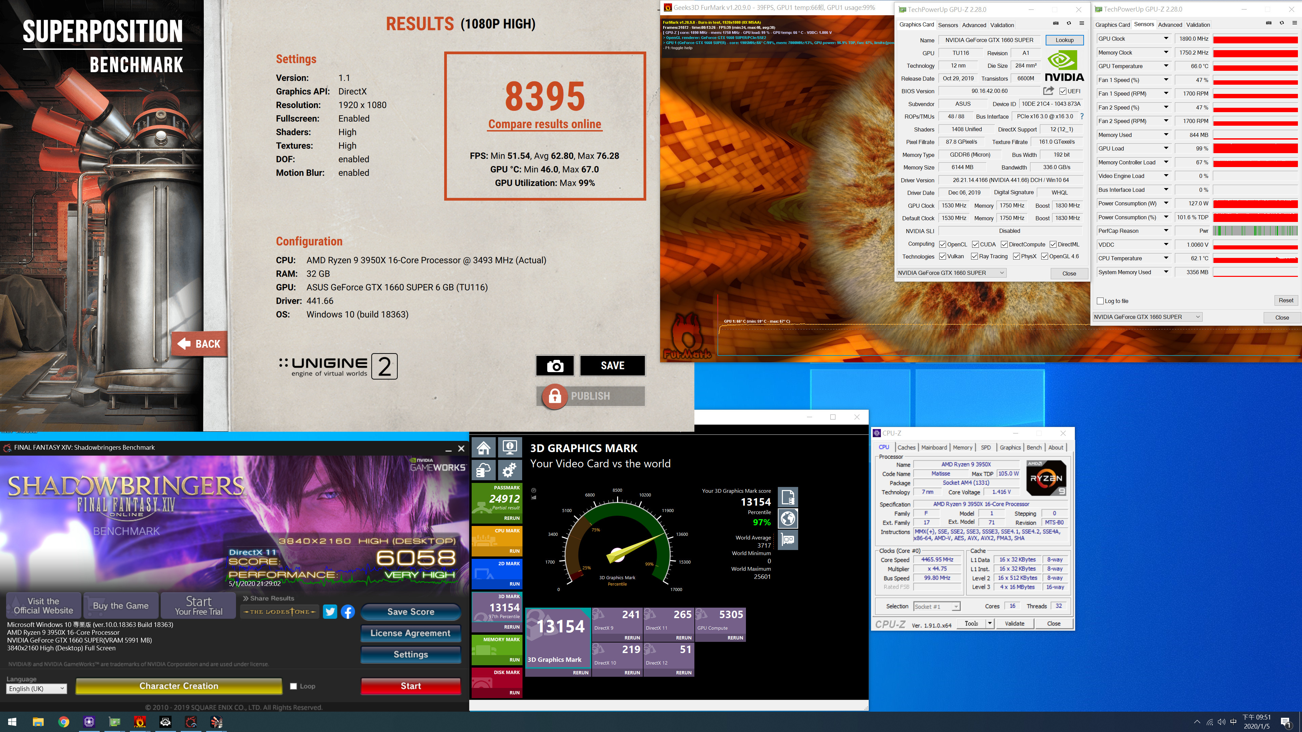Click Save Score in FFXIV benchmark
The width and height of the screenshot is (1302, 732).
pyautogui.click(x=411, y=612)
